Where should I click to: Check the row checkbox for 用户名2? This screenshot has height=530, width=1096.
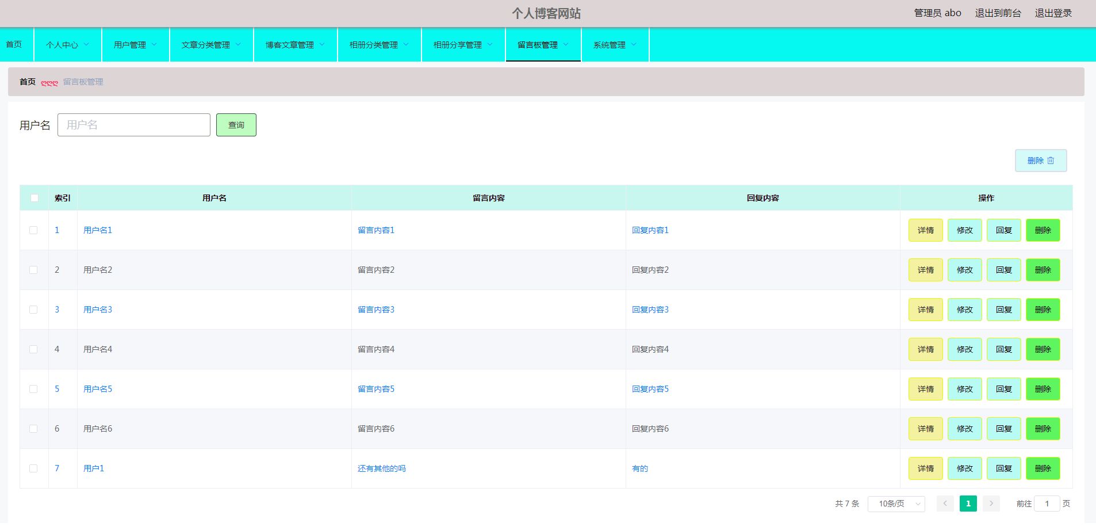point(33,270)
